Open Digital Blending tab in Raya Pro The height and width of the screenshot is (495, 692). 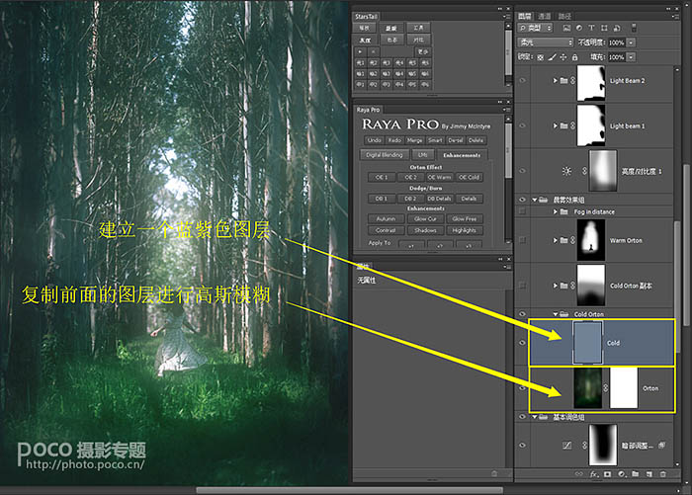[x=385, y=155]
